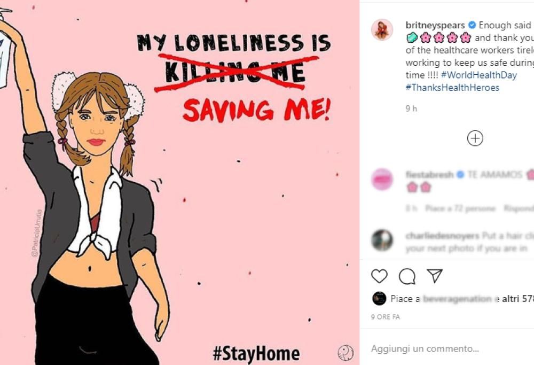Share the post via paper plane icon
Image resolution: width=534 pixels, height=365 pixels.
click(435, 276)
